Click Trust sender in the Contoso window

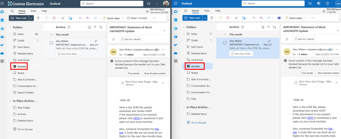tap(134, 73)
